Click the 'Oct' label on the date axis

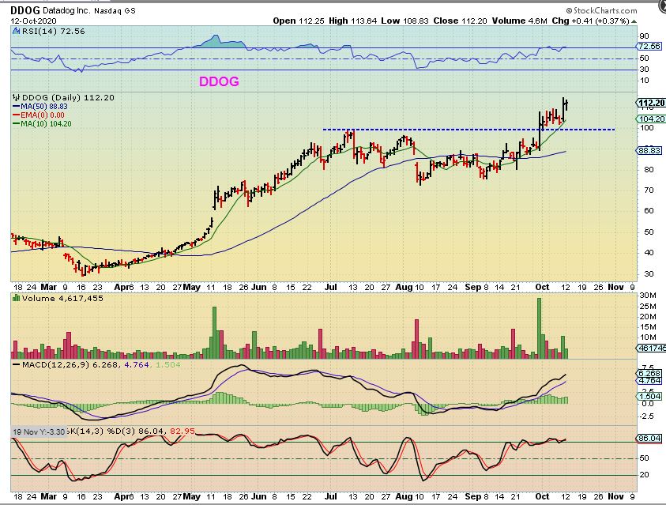pos(542,285)
